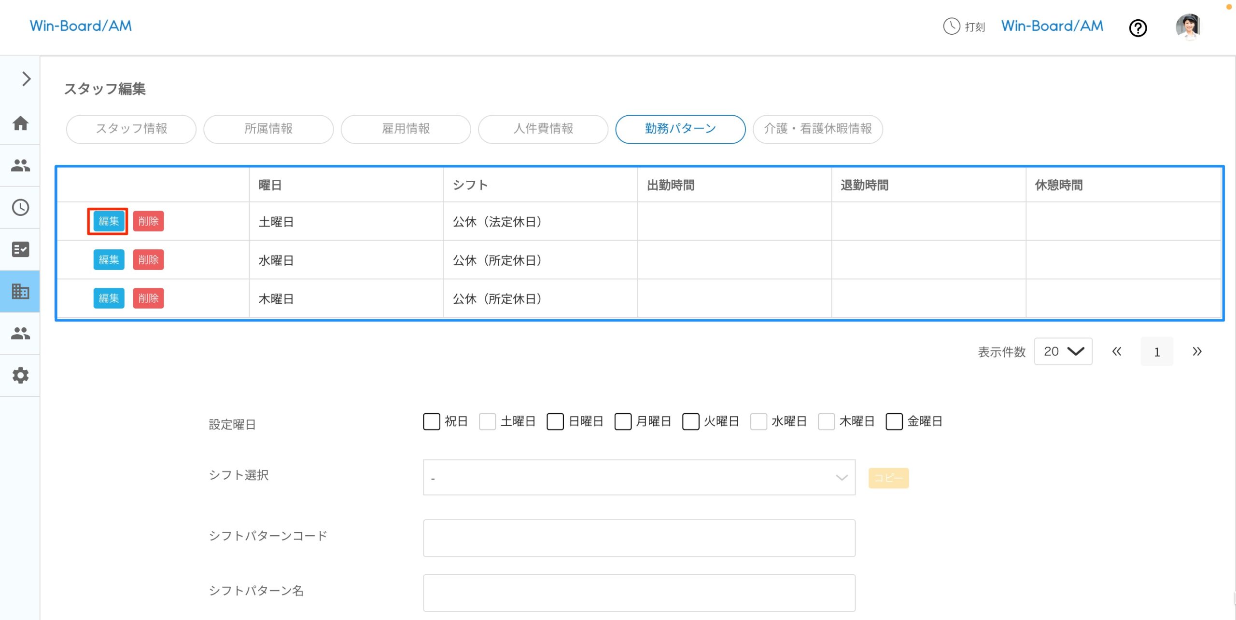This screenshot has width=1236, height=620.
Task: Click the 打刻 clock icon in header
Action: (952, 26)
